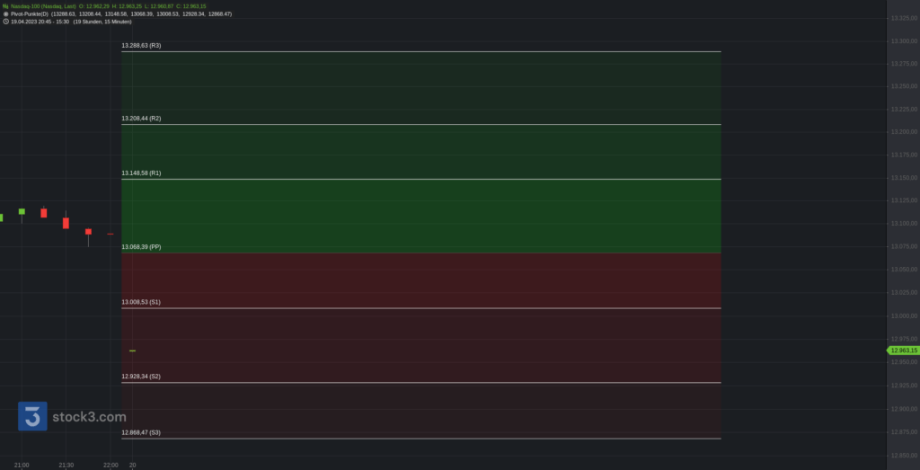Select the green candle at 21:00
The width and height of the screenshot is (920, 470).
[x=22, y=211]
